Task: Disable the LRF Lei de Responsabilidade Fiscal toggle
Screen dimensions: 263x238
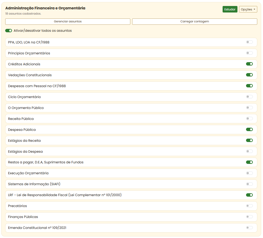Action: tap(249, 195)
